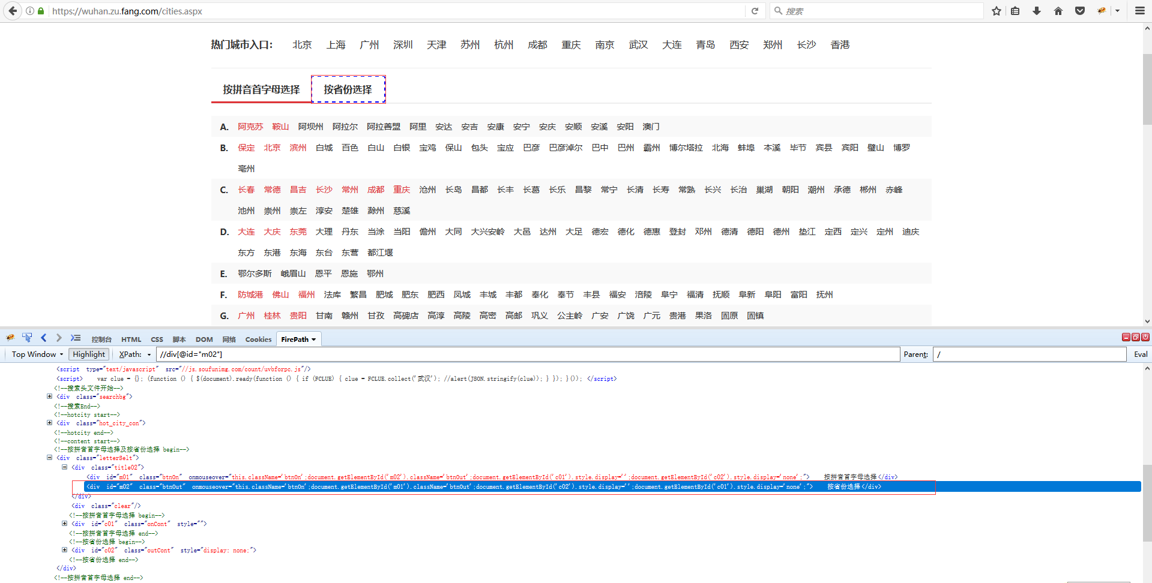Collapse the div class letterSelt node
Image resolution: width=1152 pixels, height=583 pixels.
(49, 458)
